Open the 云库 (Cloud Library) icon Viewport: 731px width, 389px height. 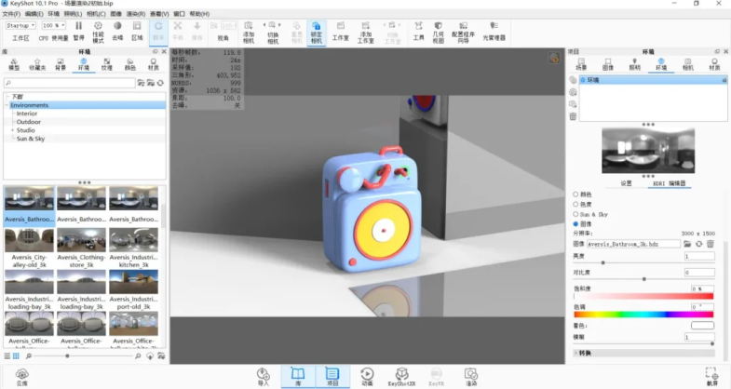(21, 374)
